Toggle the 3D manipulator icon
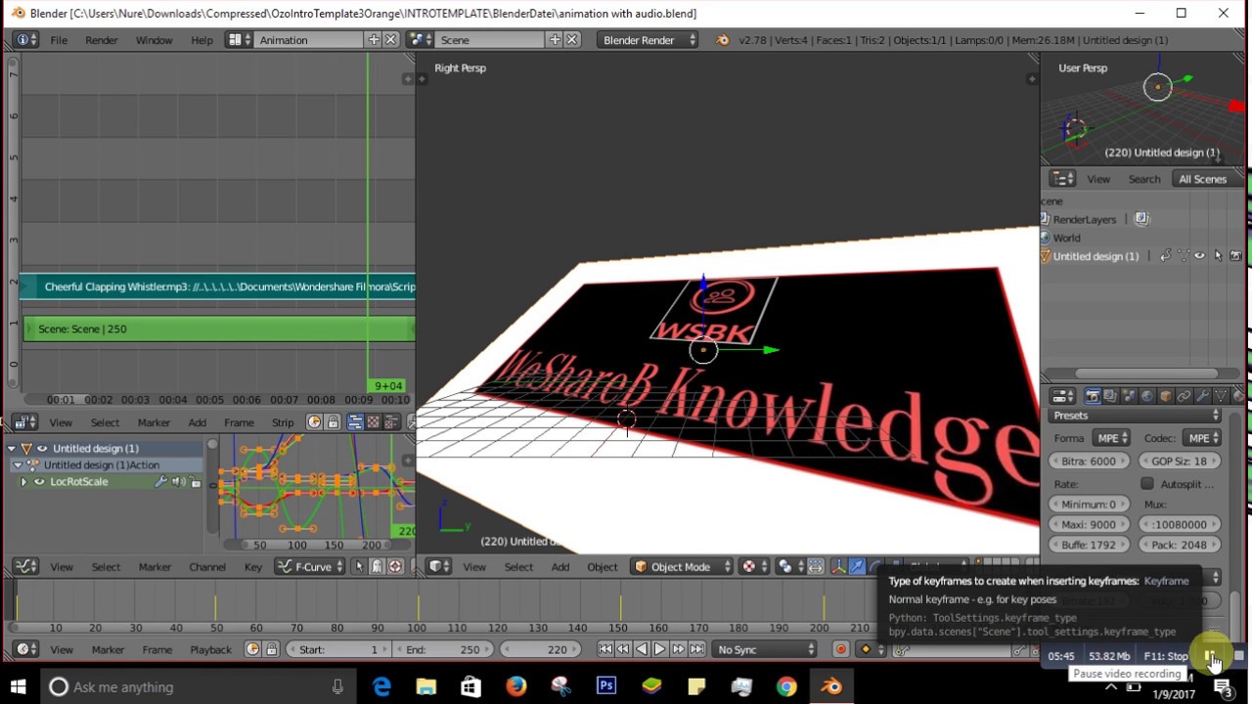 coord(839,567)
